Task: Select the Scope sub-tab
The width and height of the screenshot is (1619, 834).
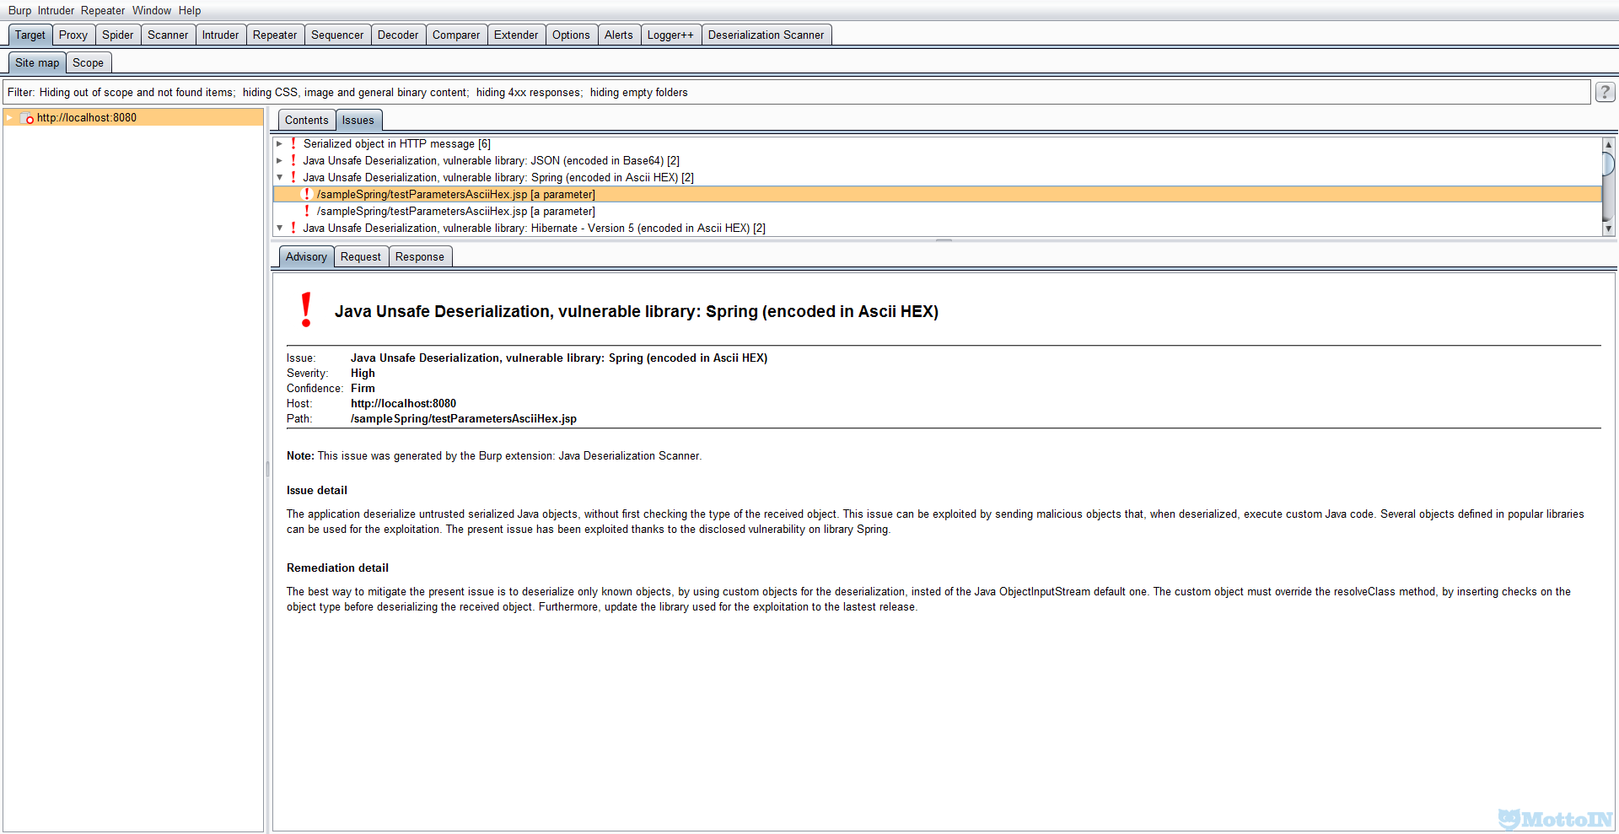Action: [88, 62]
